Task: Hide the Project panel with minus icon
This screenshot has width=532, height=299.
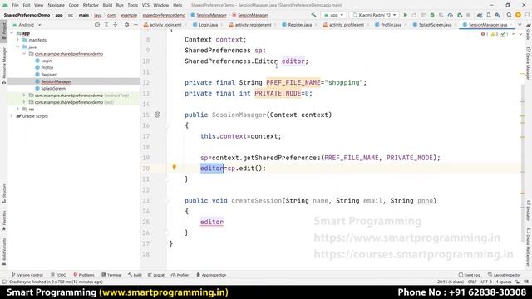Action: point(135,25)
